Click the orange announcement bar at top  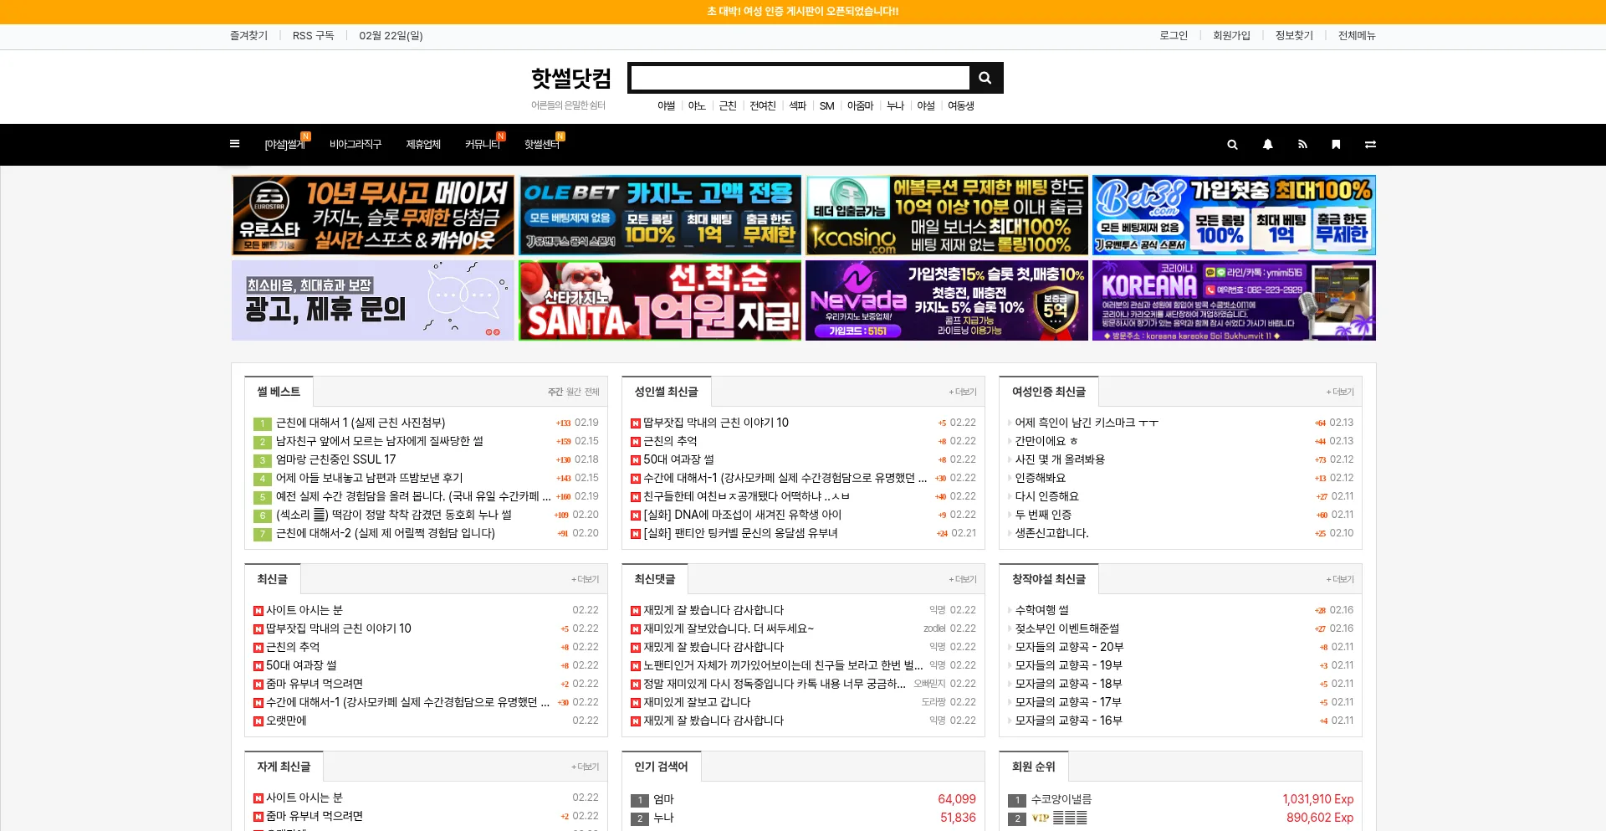coord(803,12)
